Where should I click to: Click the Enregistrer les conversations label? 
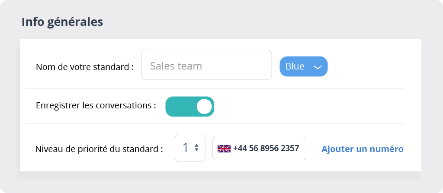click(96, 105)
